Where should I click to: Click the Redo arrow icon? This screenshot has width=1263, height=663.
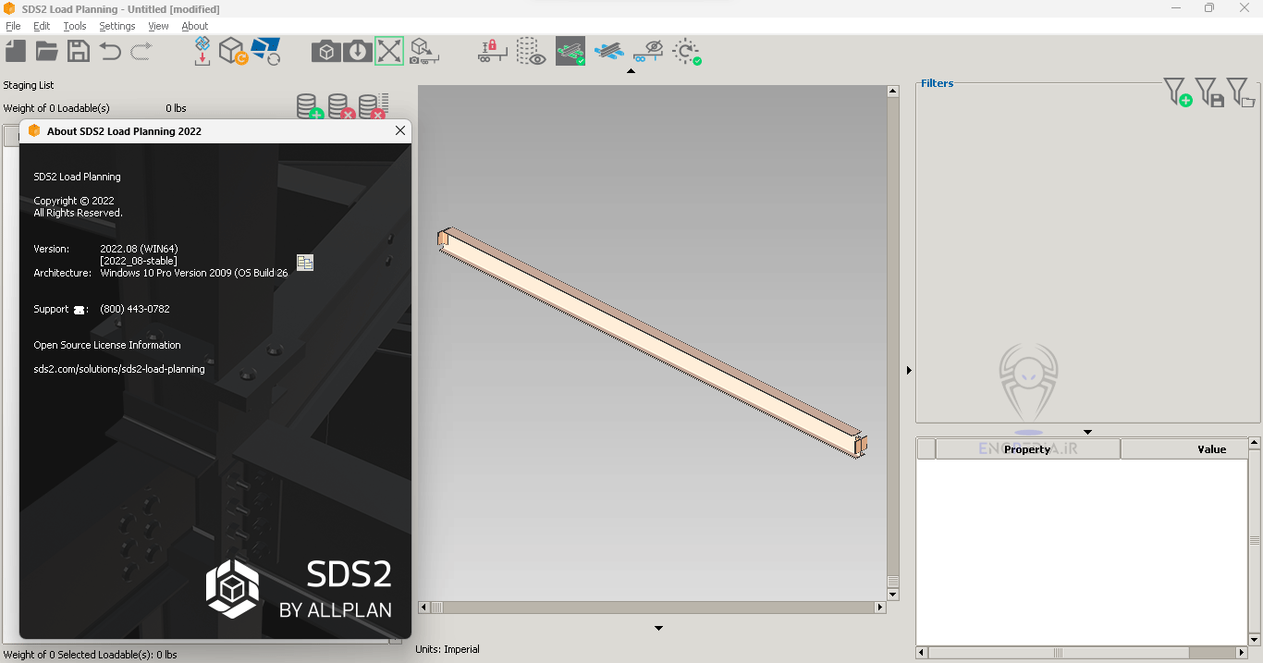coord(141,51)
